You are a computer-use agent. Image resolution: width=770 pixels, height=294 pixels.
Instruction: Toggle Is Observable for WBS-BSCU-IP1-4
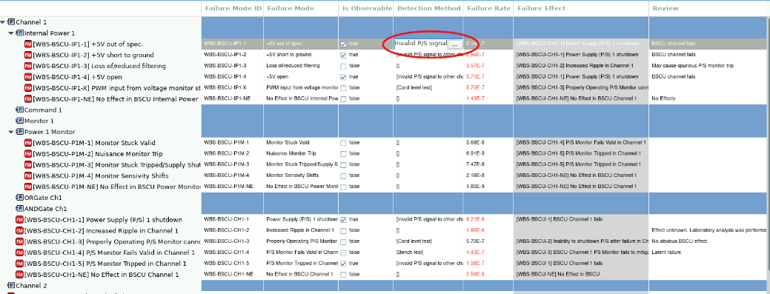click(x=343, y=77)
